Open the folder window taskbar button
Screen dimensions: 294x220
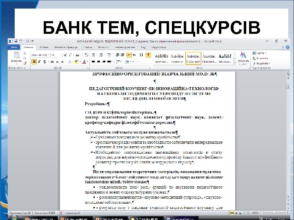(x=146, y=218)
